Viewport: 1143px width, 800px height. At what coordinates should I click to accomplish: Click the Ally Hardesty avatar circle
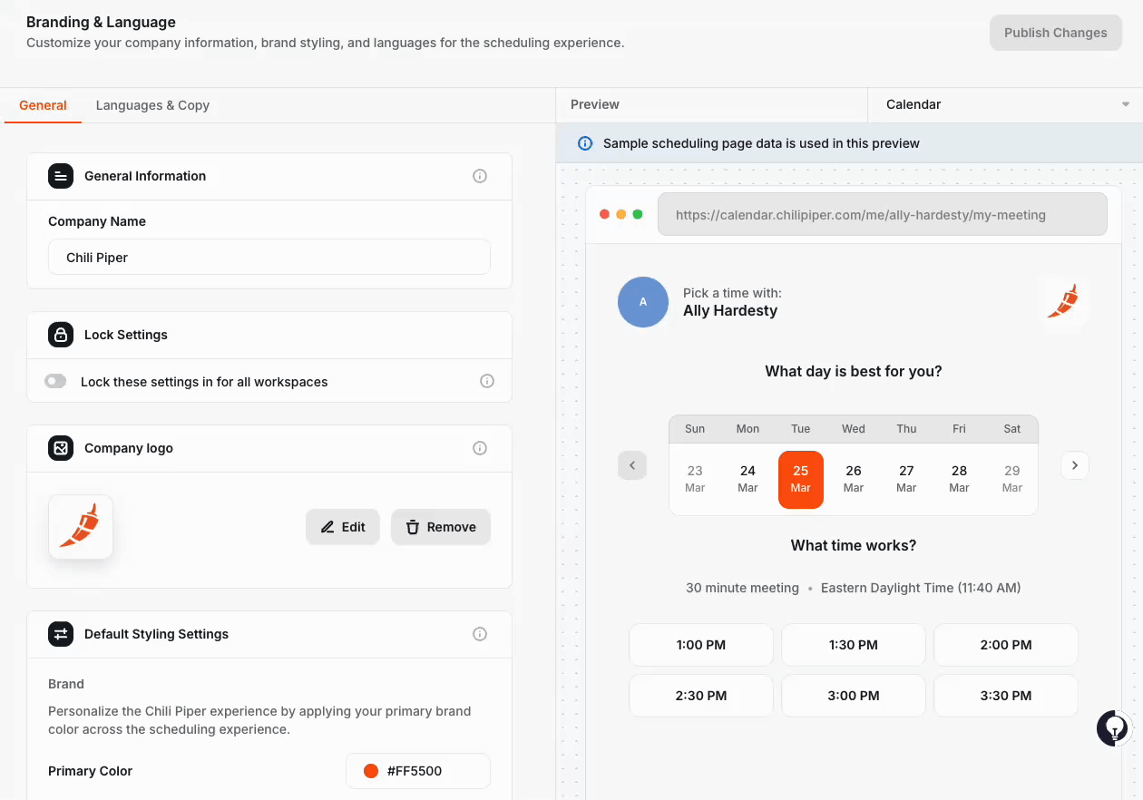[x=643, y=302]
